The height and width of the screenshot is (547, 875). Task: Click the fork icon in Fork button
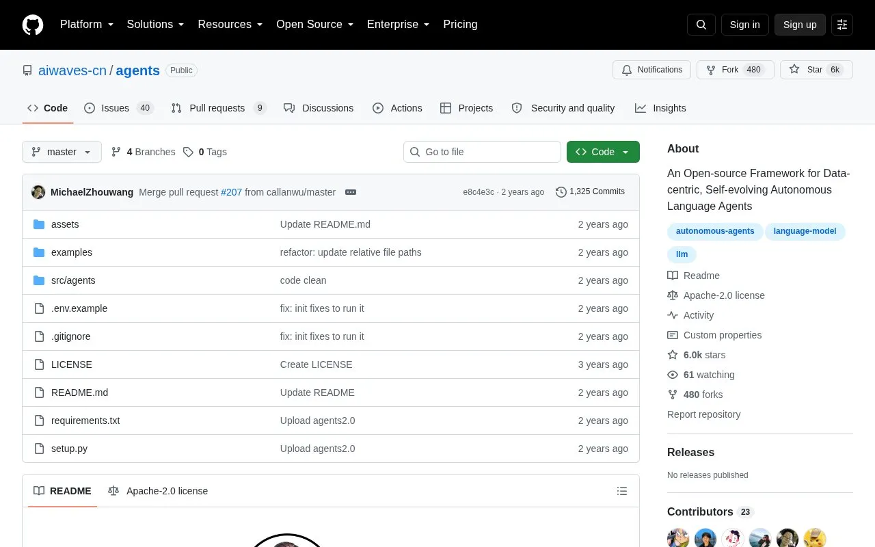[711, 70]
